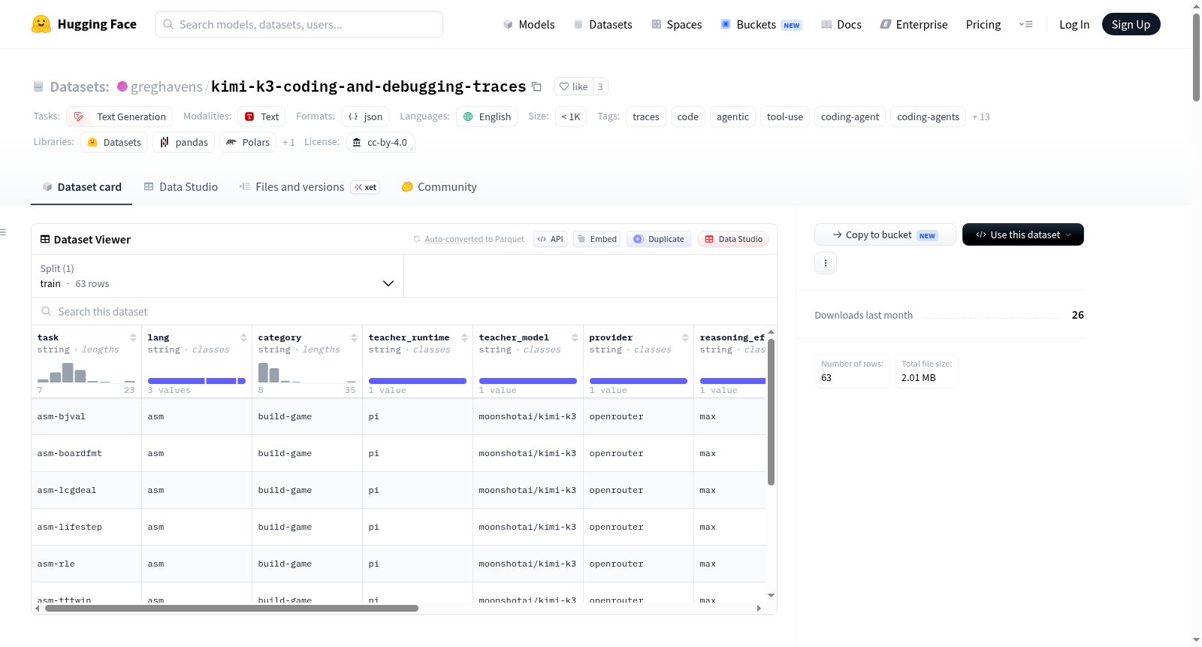Select the json format tag
This screenshot has width=1202, height=647.
pyautogui.click(x=365, y=116)
